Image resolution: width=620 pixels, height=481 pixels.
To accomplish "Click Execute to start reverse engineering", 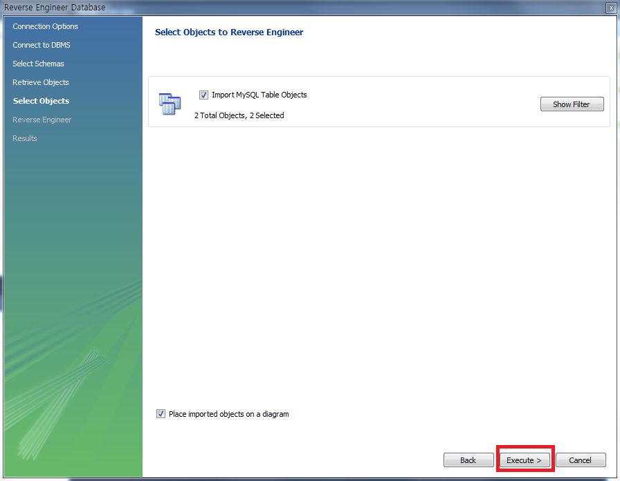I will point(525,460).
